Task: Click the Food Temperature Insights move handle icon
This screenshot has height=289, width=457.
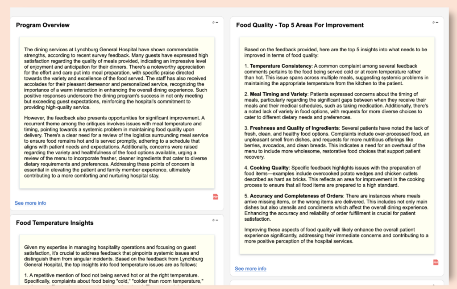Action: click(x=213, y=220)
